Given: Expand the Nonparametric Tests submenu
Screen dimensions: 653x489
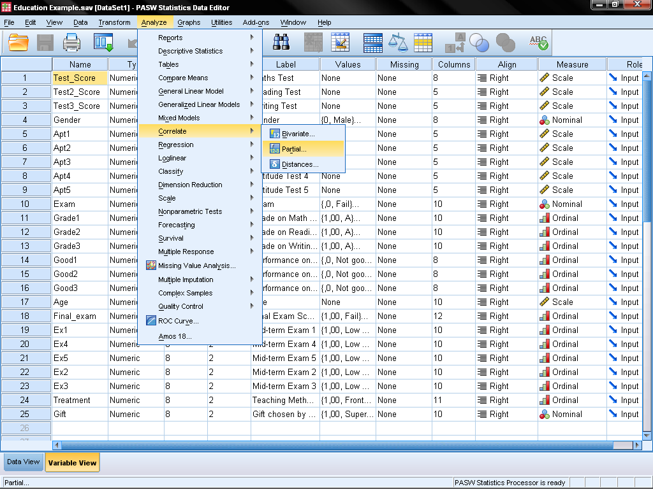Looking at the screenshot, I should click(190, 211).
